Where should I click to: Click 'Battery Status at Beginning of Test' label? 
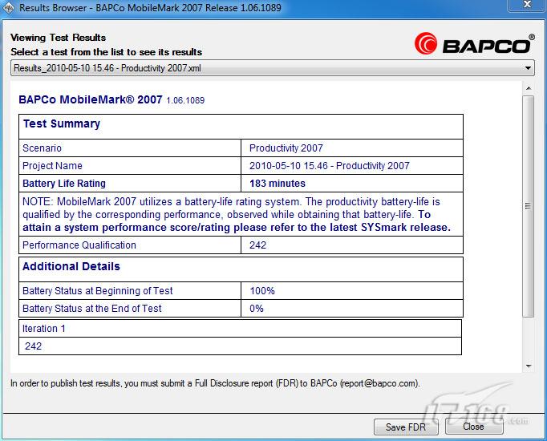point(98,291)
